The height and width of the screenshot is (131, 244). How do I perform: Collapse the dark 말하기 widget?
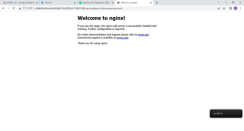pos(215,114)
